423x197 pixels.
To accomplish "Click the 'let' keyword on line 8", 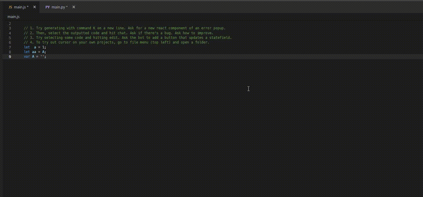I will tap(27, 52).
